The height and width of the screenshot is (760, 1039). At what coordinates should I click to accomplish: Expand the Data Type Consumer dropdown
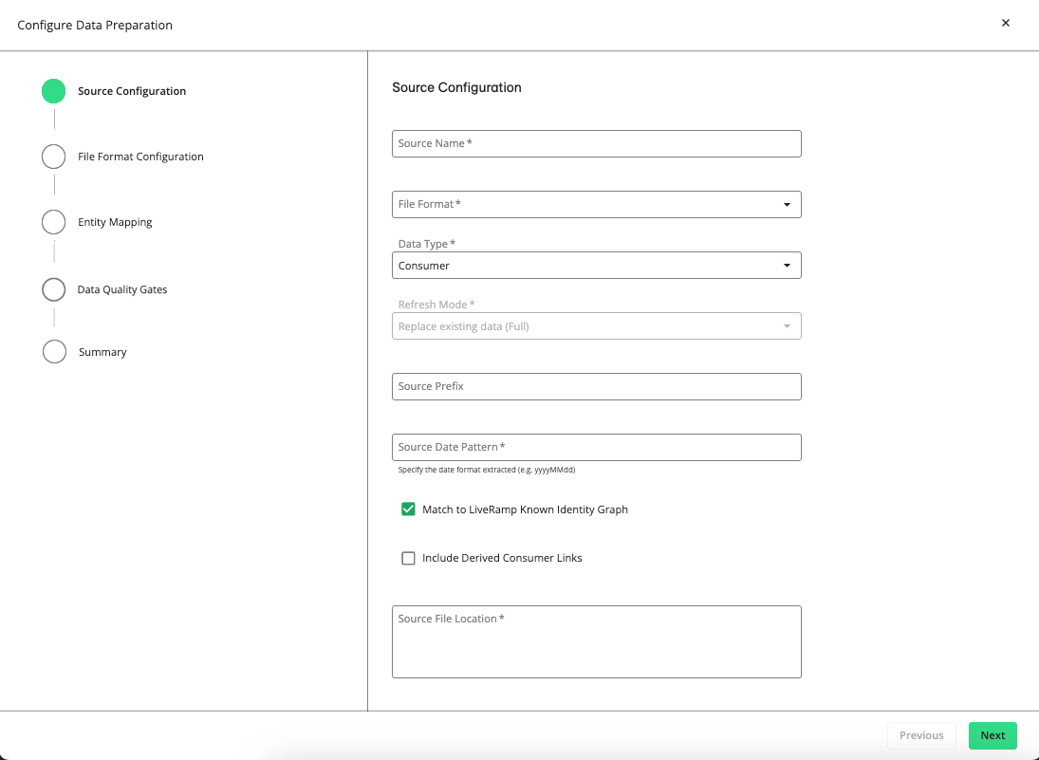click(x=597, y=265)
